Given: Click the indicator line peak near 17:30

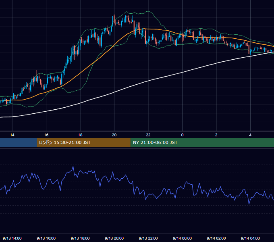Looking at the screenshot, I should click(x=73, y=167).
